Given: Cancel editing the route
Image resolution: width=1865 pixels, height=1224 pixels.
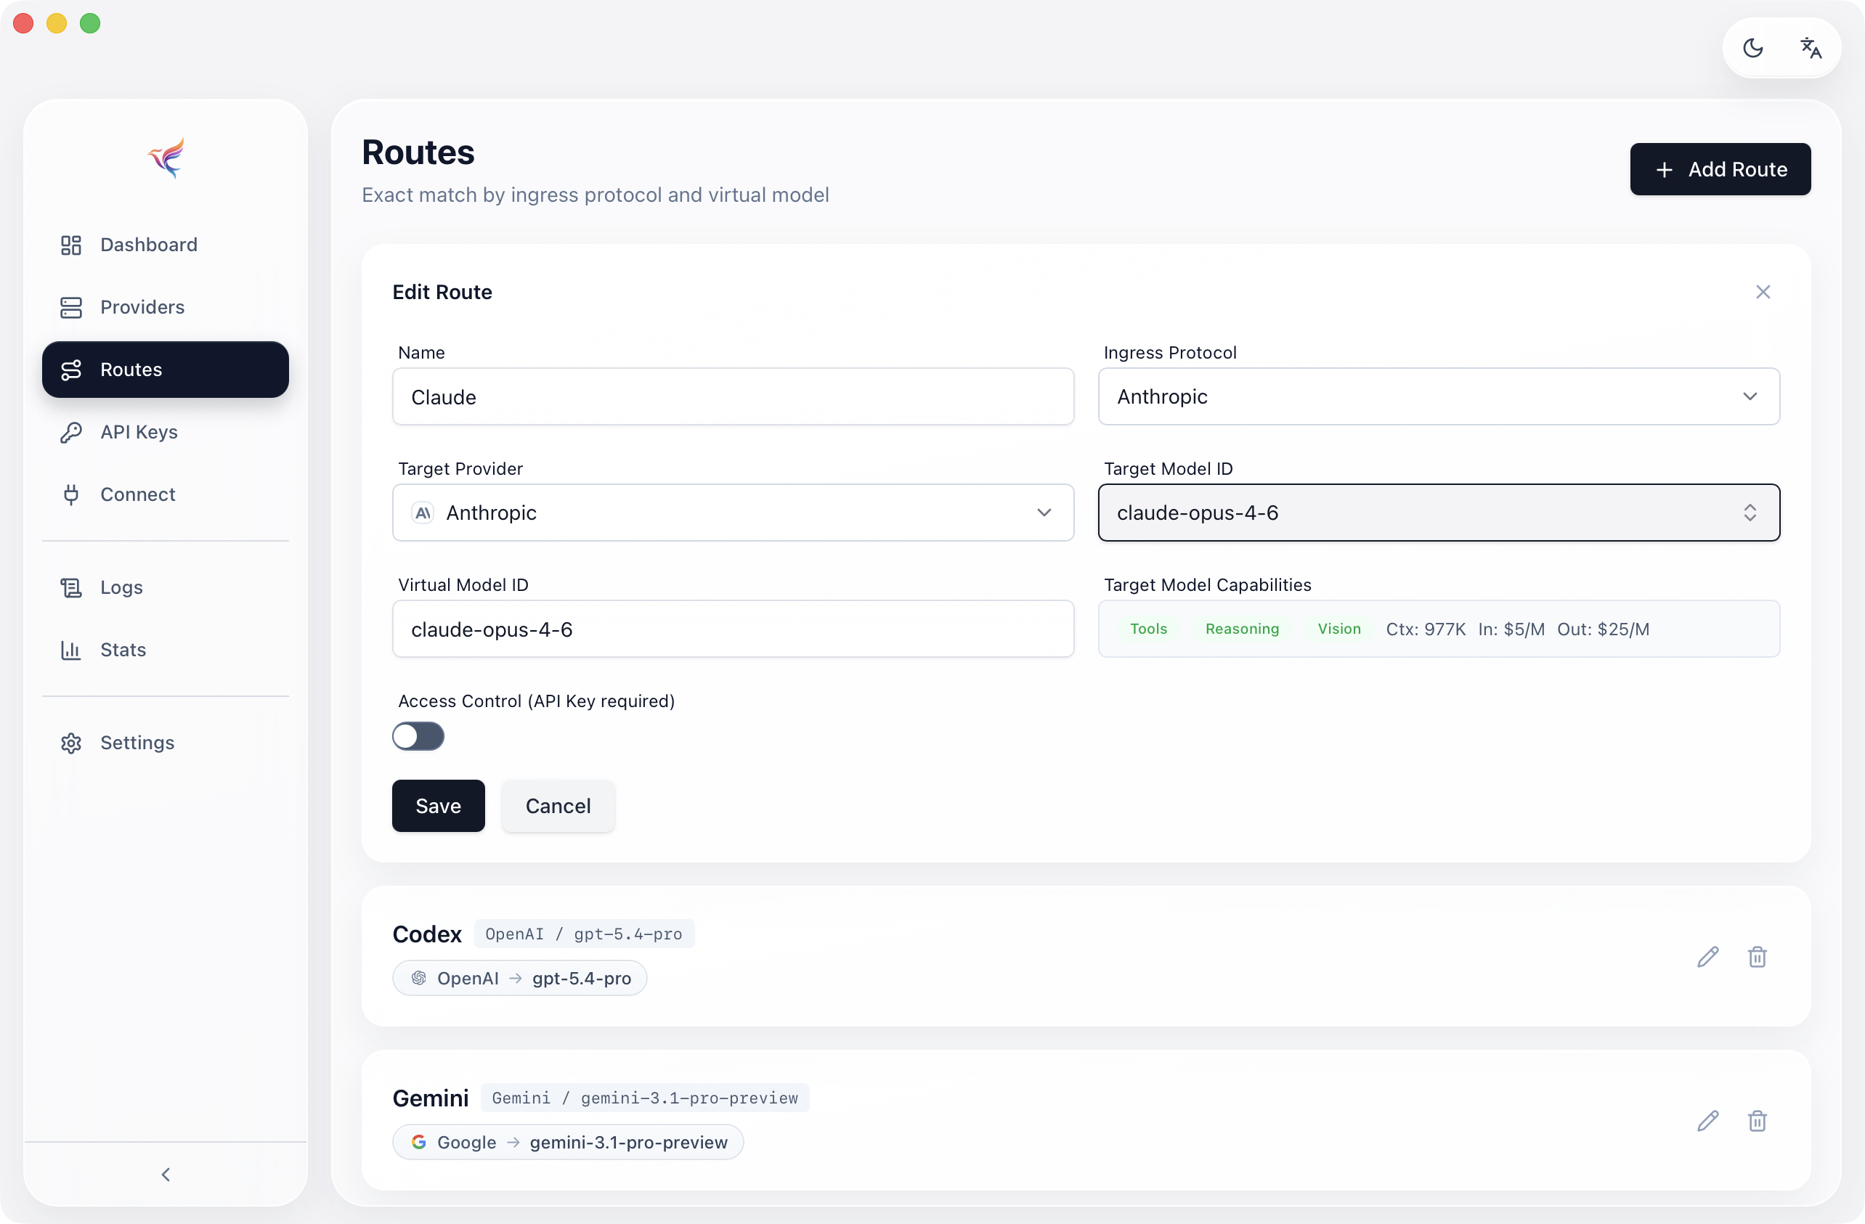Looking at the screenshot, I should (x=558, y=806).
